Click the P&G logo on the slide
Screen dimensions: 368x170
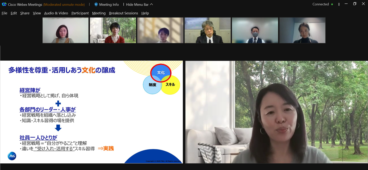12,156
